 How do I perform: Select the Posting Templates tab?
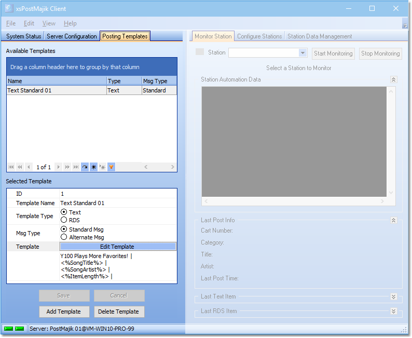click(x=125, y=36)
